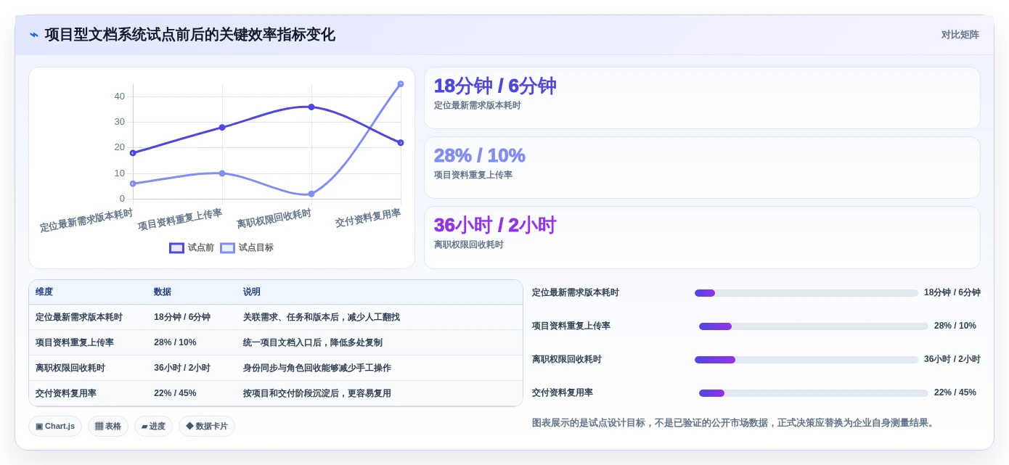Click the 数据卡片 tag chip

coord(207,427)
